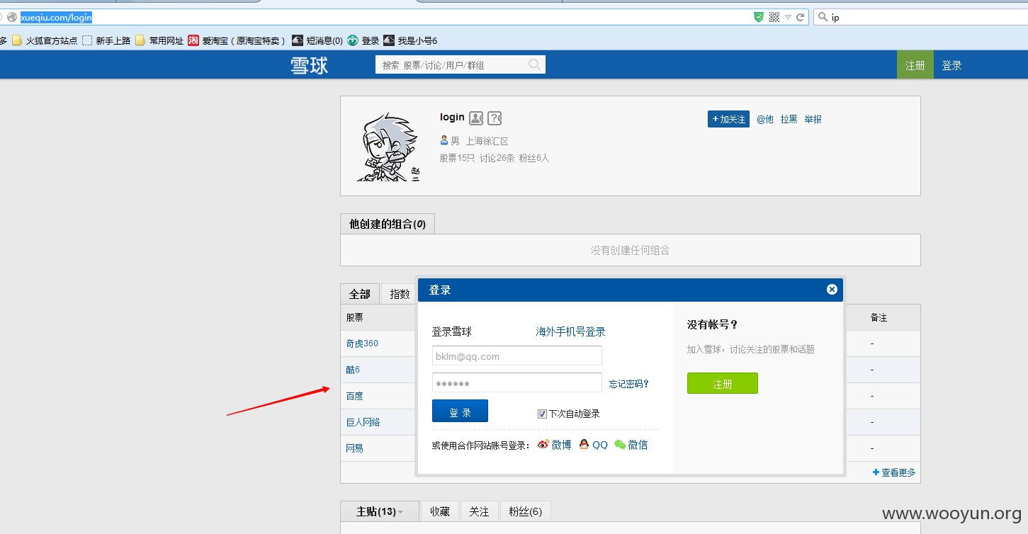This screenshot has height=534, width=1028.
Task: Click the 查看更多 link
Action: click(x=894, y=472)
